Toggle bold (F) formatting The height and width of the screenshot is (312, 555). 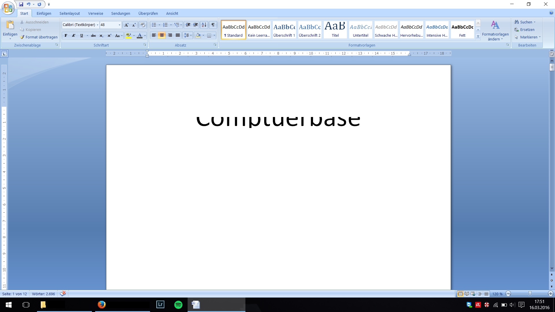pyautogui.click(x=66, y=36)
